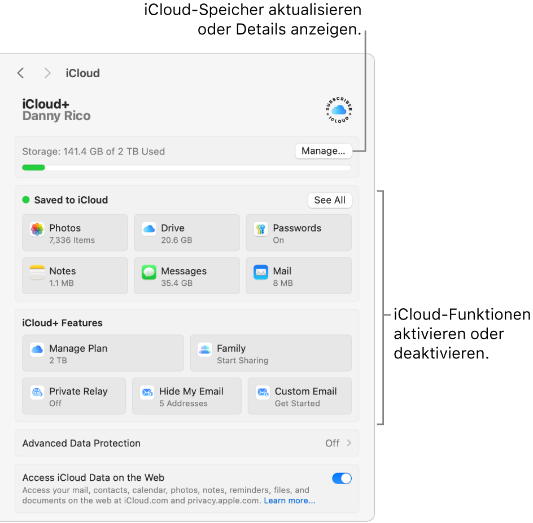This screenshot has height=523, width=533.
Task: Click the 'Storage: 141.4 GB of 2 TB Used' text
Action: [94, 152]
